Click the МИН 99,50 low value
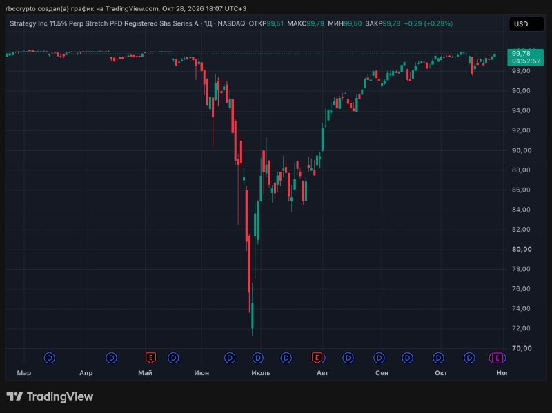Image resolution: width=552 pixels, height=413 pixels. point(344,23)
